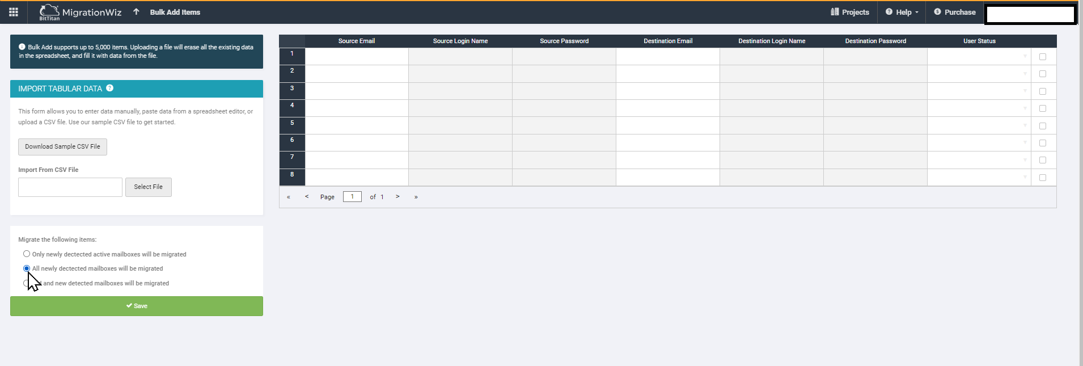This screenshot has height=366, width=1083.
Task: Click the MigrationWiz BitTitan logo
Action: point(80,12)
